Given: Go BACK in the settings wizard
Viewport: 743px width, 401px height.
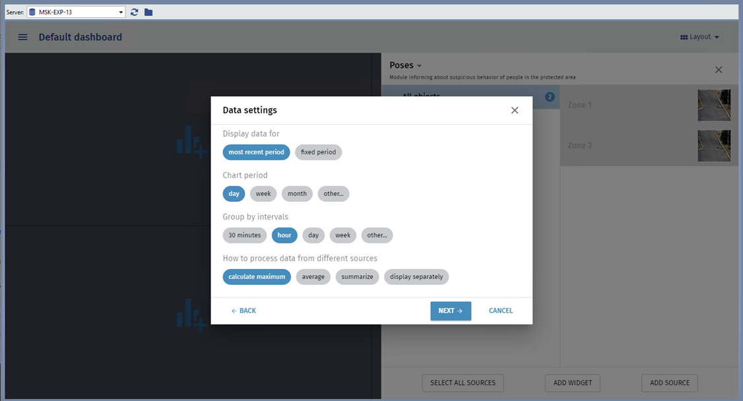Looking at the screenshot, I should coord(243,311).
